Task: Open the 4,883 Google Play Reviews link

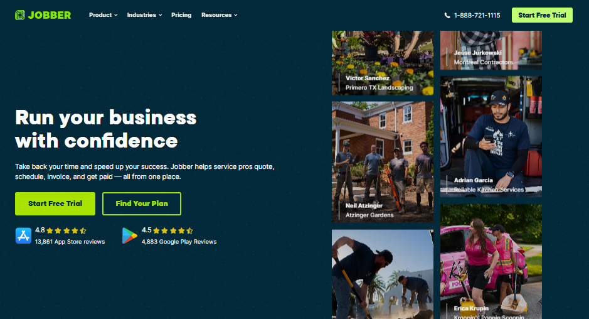Action: 179,242
